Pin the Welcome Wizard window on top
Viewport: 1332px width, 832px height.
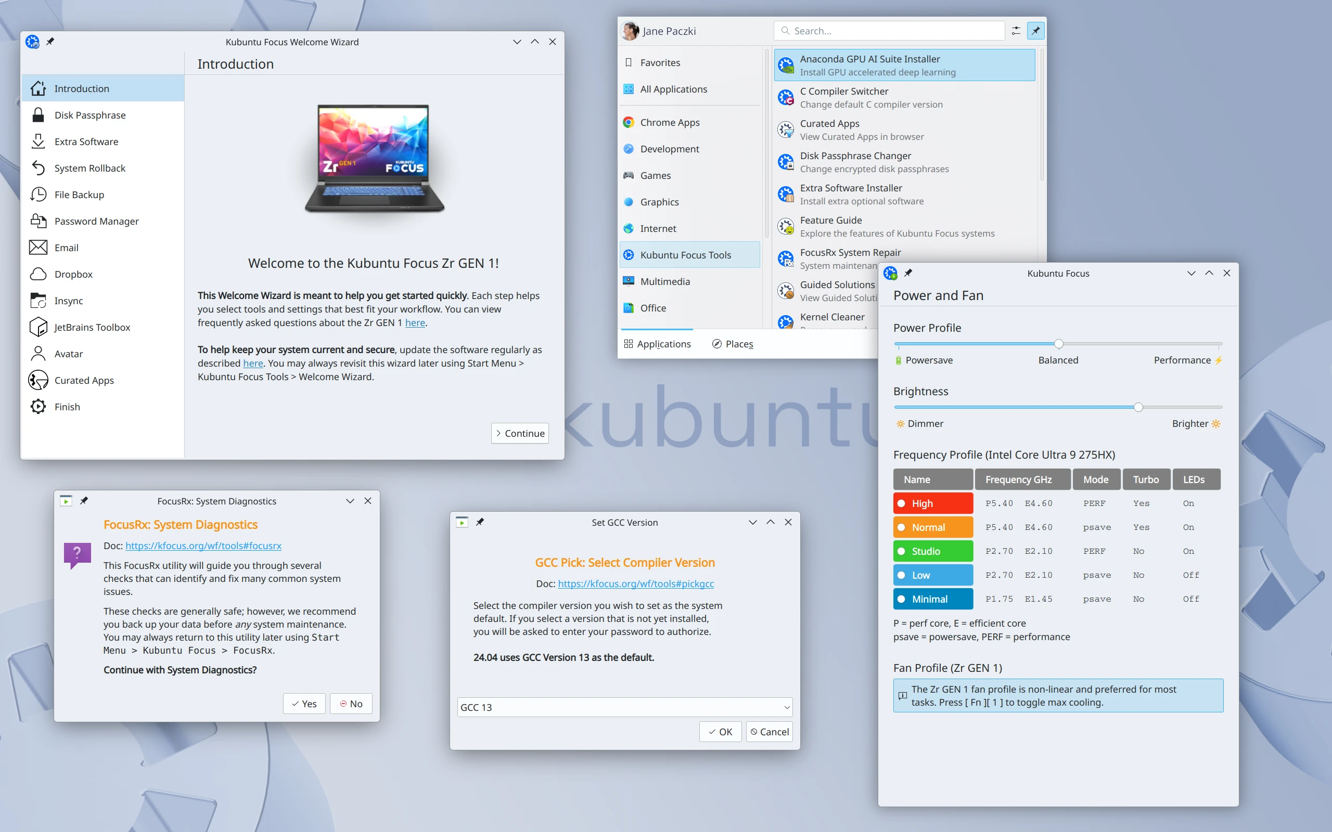pyautogui.click(x=50, y=41)
